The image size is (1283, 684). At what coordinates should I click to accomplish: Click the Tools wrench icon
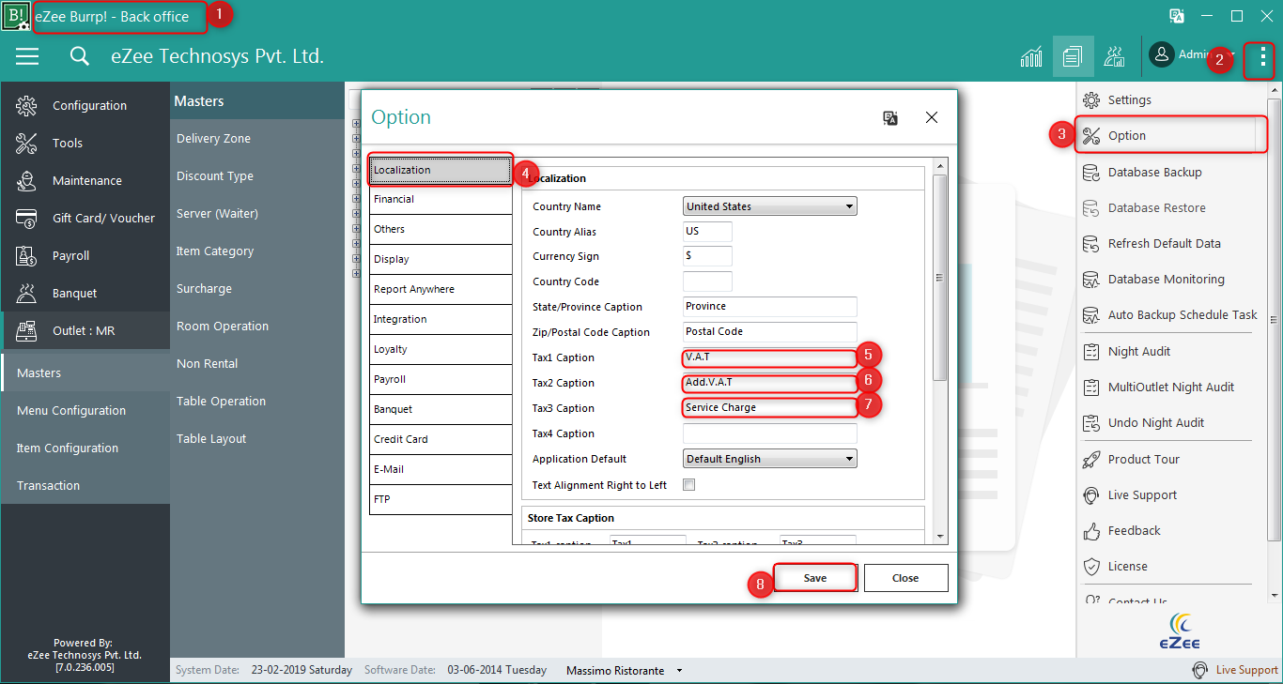[x=26, y=144]
